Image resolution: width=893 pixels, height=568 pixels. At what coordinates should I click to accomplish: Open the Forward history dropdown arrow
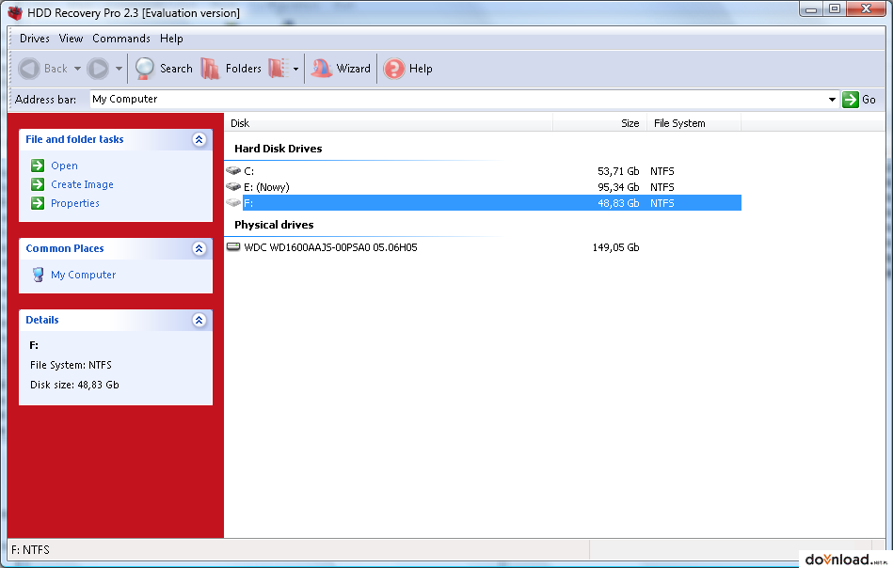[x=119, y=69]
